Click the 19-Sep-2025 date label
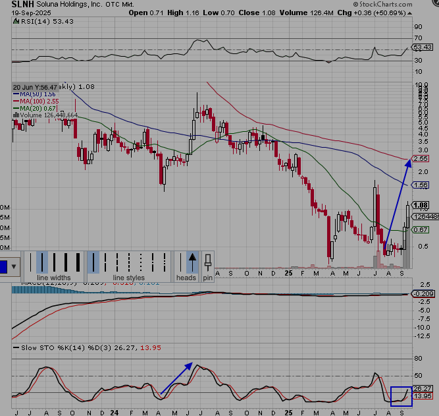 [31, 13]
